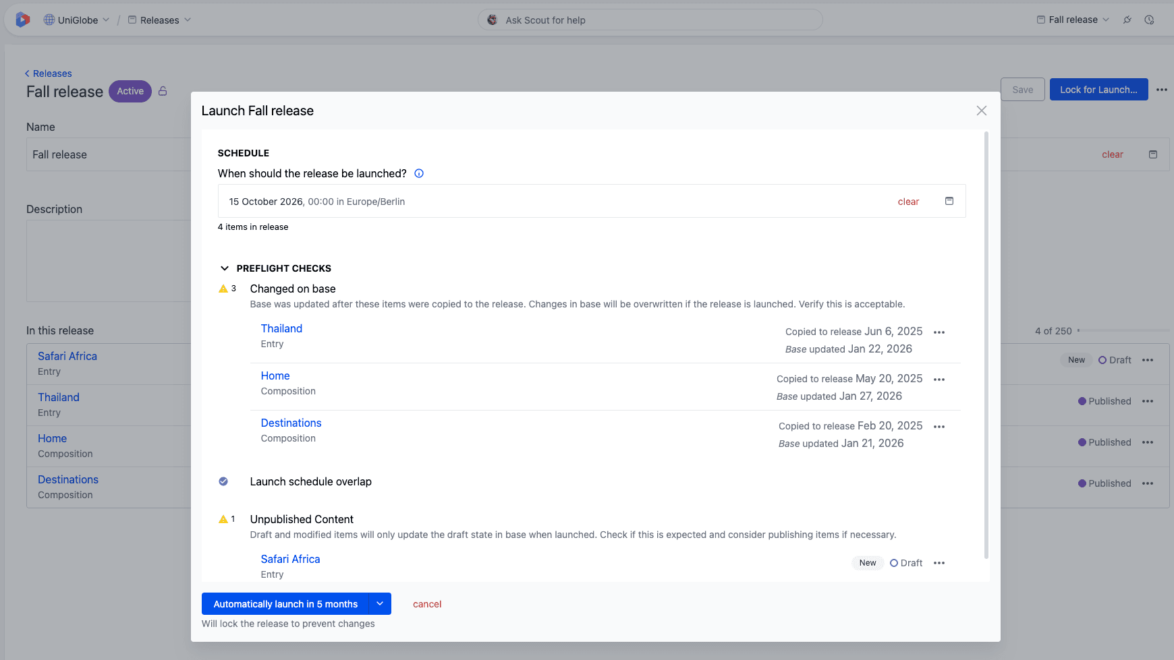Click the background page calendar icon
The height and width of the screenshot is (660, 1174).
(1153, 154)
